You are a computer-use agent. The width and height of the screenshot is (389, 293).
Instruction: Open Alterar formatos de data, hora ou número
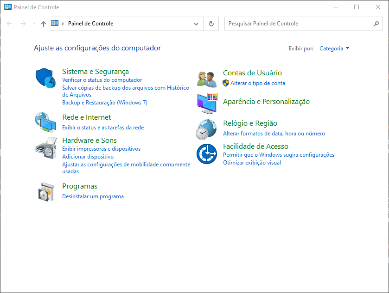[274, 134]
